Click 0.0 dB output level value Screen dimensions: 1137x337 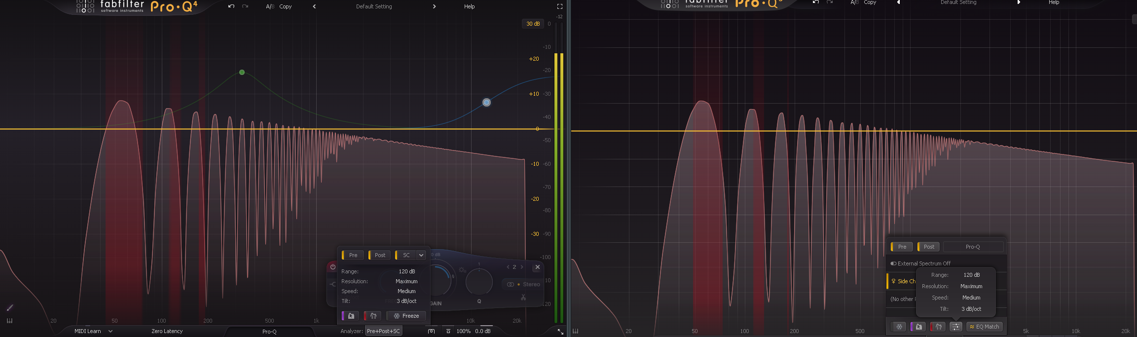(483, 331)
